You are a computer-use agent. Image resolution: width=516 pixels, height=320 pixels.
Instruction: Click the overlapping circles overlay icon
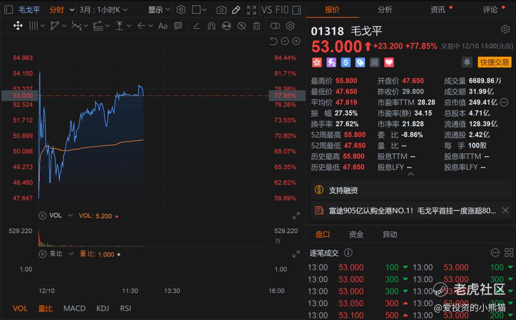tap(275, 26)
